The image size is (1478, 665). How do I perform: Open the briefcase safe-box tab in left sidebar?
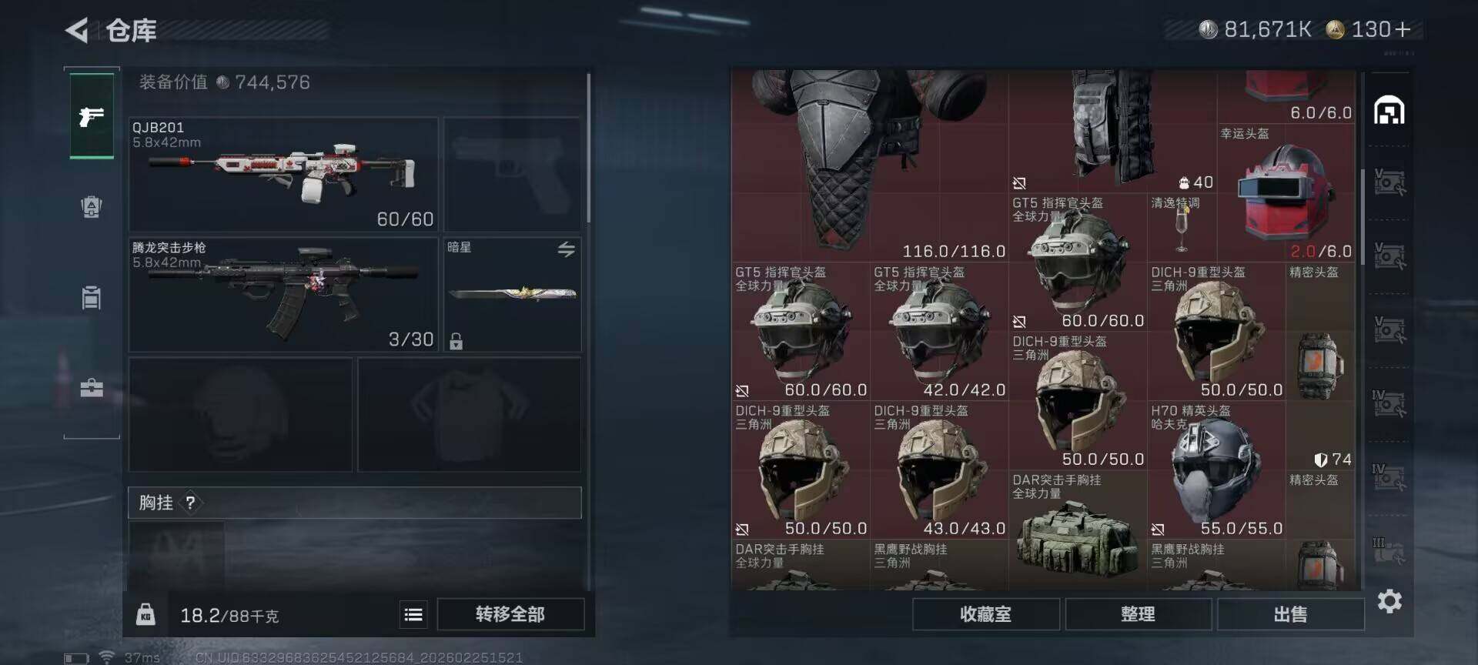[92, 387]
